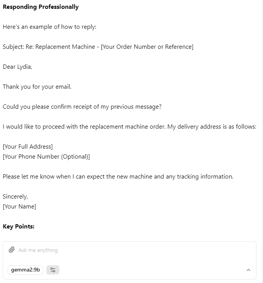Click the 'Could you please confirm receipt' sentence
This screenshot has width=263, height=283.
[x=82, y=107]
